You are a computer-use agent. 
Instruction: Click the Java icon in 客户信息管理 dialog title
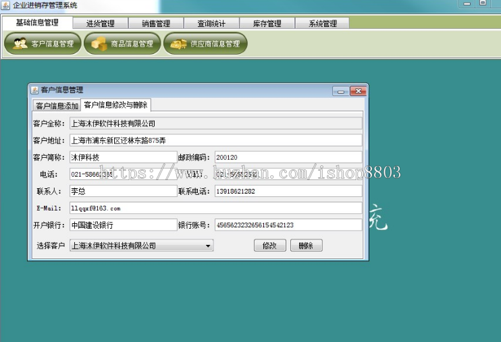click(x=34, y=90)
